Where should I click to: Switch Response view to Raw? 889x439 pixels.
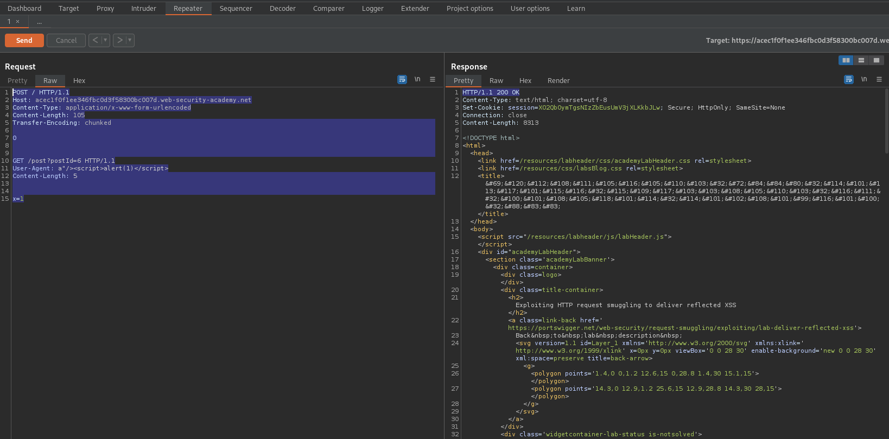497,80
